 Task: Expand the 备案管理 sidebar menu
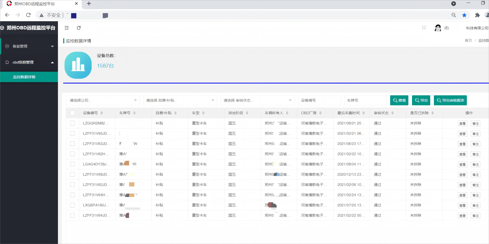click(29, 46)
